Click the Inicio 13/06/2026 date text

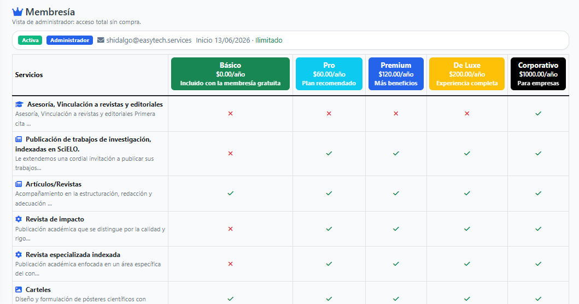(x=223, y=40)
